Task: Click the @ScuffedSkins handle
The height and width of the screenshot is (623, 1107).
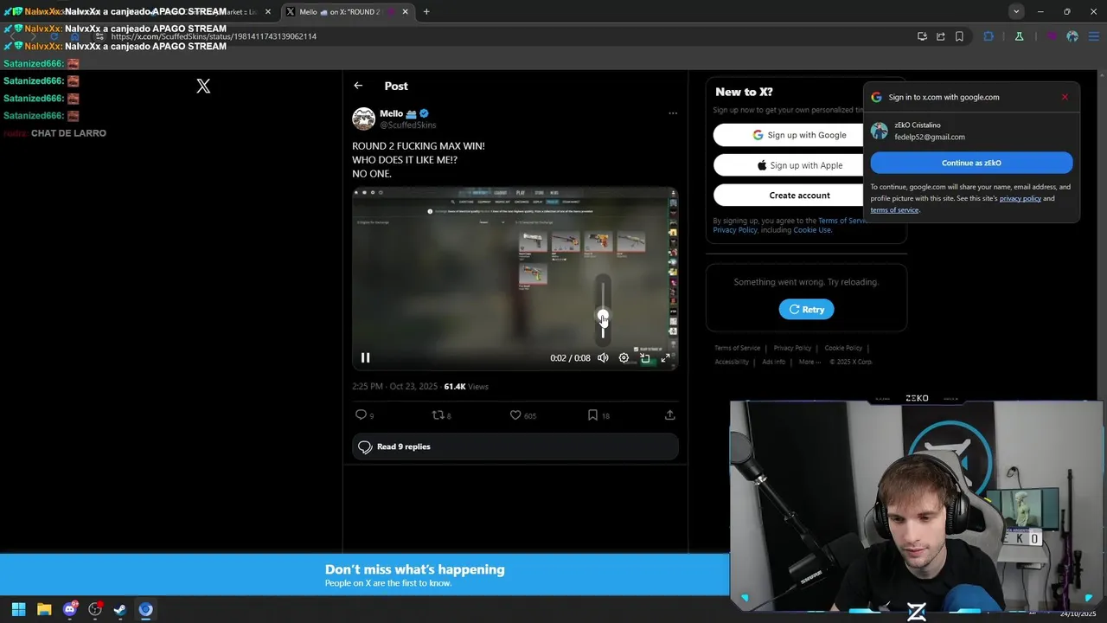Action: [408, 125]
